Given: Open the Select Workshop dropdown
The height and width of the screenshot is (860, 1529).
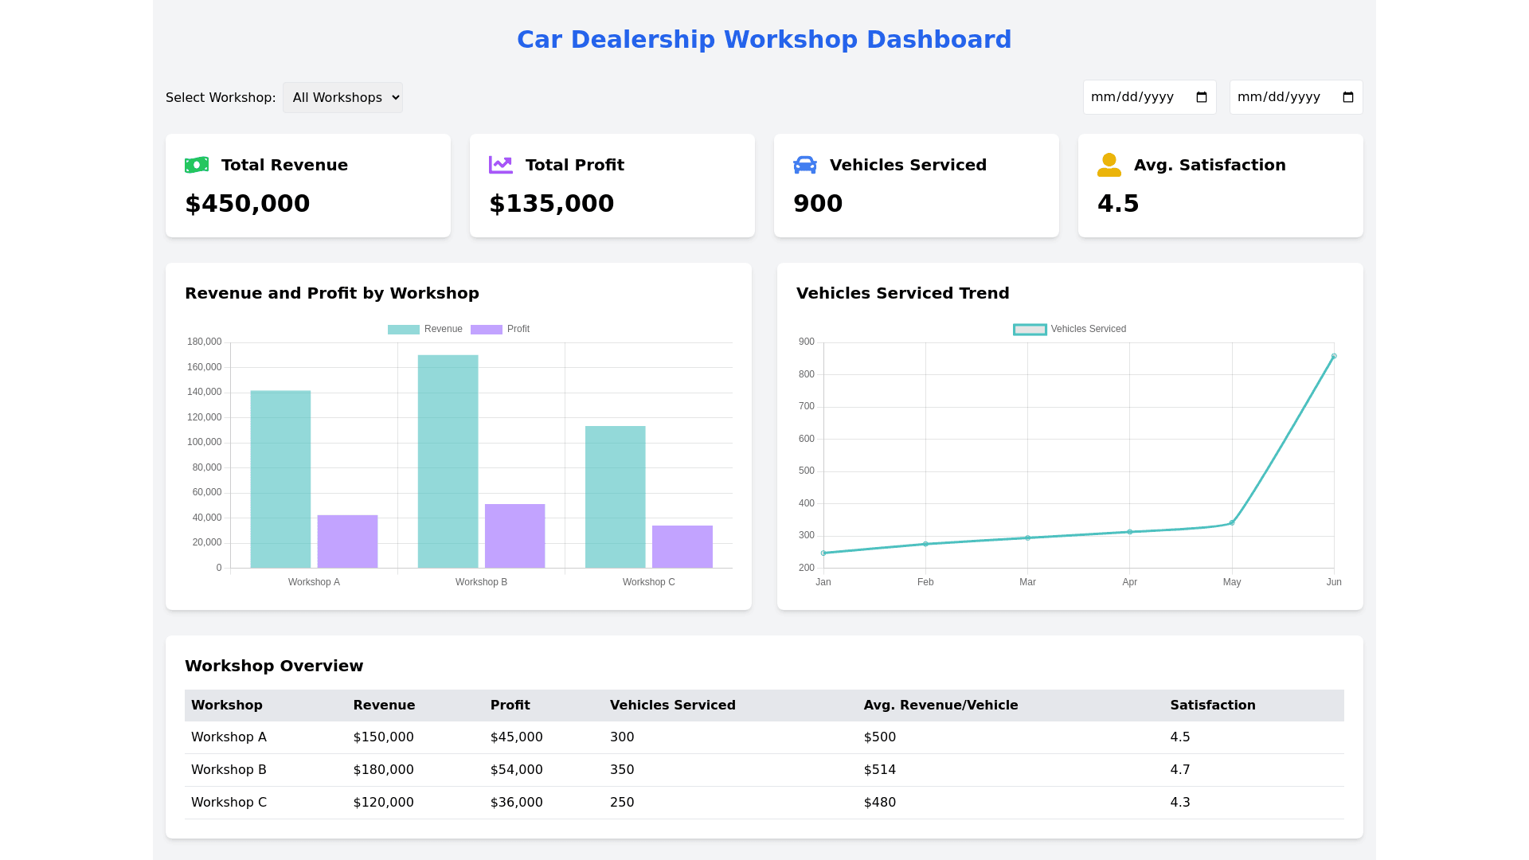Looking at the screenshot, I should (342, 98).
